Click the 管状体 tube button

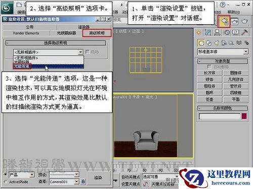[236, 86]
